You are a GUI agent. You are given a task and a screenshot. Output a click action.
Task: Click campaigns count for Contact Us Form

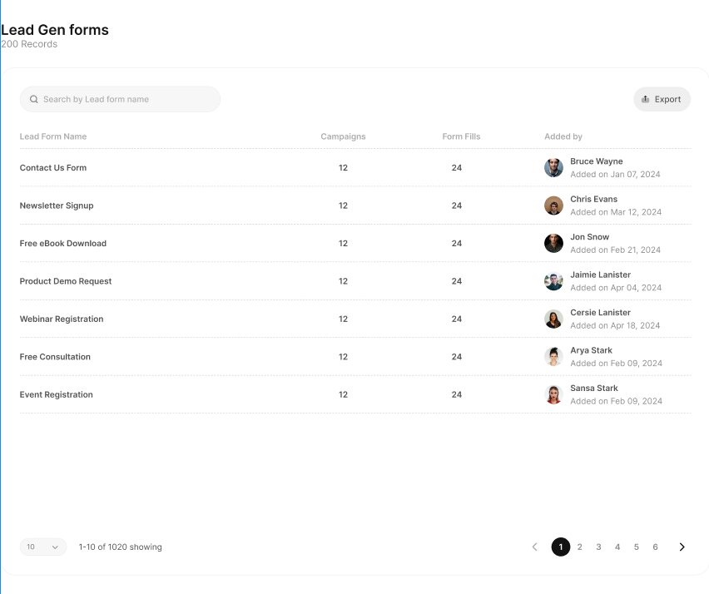343,168
